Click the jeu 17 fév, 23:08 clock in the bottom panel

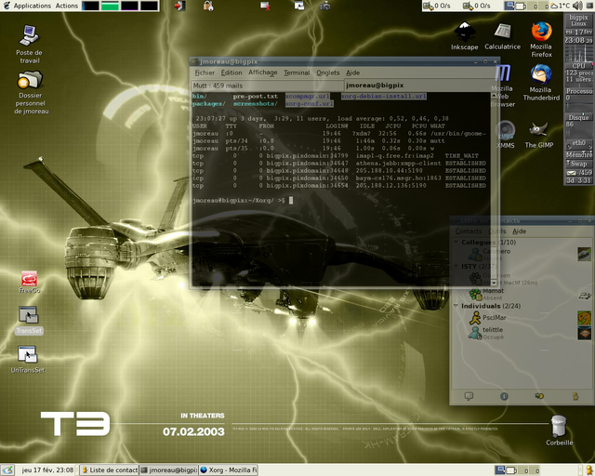coord(47,469)
